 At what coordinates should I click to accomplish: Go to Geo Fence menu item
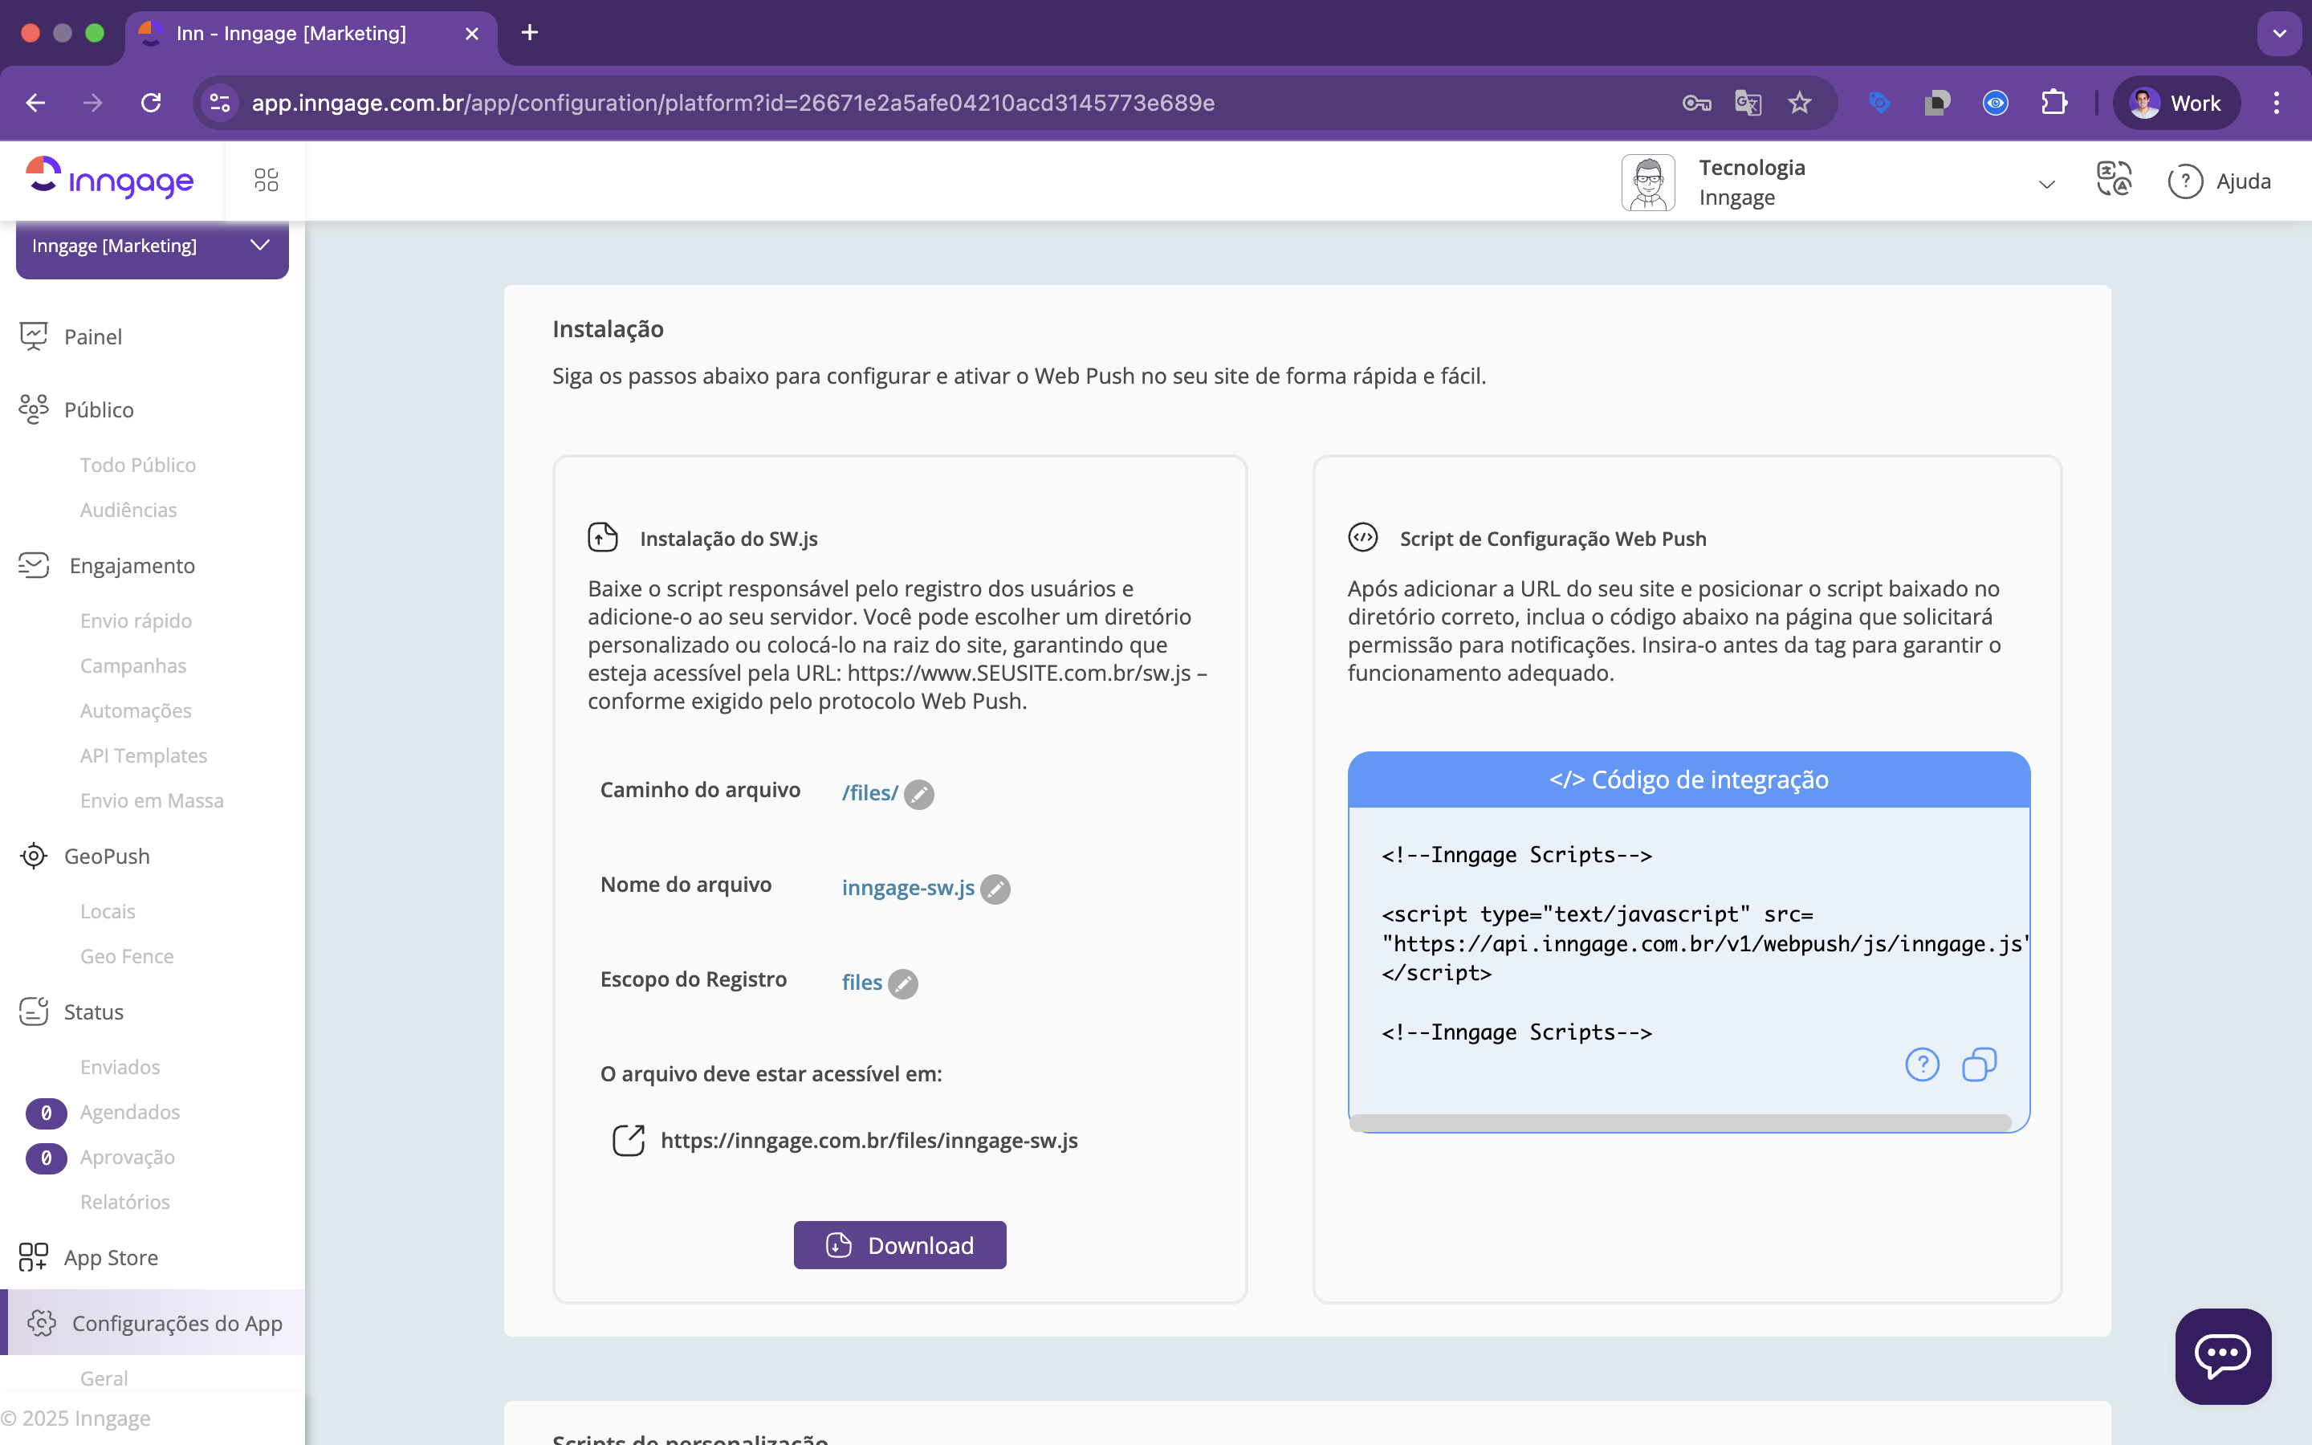[x=126, y=957]
